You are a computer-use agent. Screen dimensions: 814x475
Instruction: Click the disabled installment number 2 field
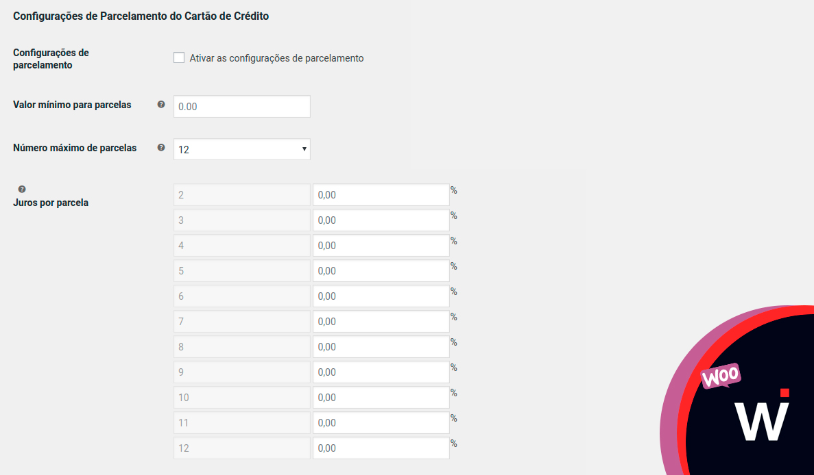[x=242, y=195]
